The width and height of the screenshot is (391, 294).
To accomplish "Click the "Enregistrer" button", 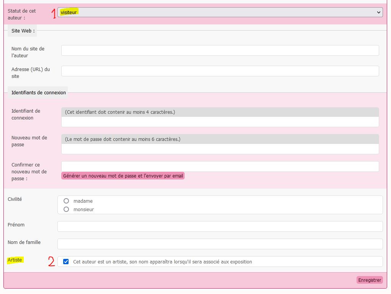I will click(369, 280).
